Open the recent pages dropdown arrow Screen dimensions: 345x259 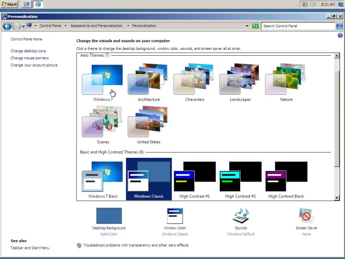tap(23, 26)
